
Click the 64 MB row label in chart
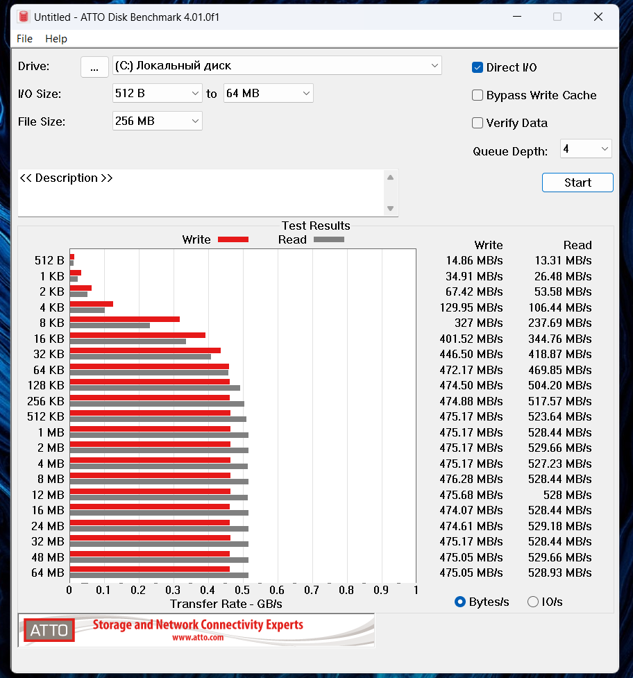coord(48,573)
